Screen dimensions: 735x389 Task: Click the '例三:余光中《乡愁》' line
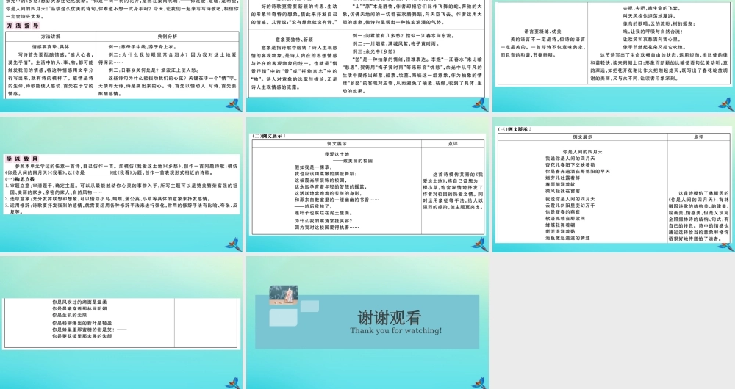click(374, 51)
